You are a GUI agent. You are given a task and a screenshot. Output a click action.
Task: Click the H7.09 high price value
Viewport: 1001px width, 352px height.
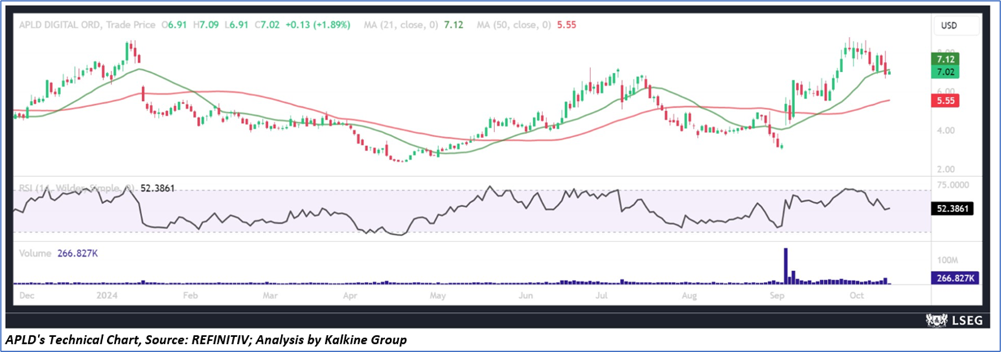pyautogui.click(x=207, y=26)
